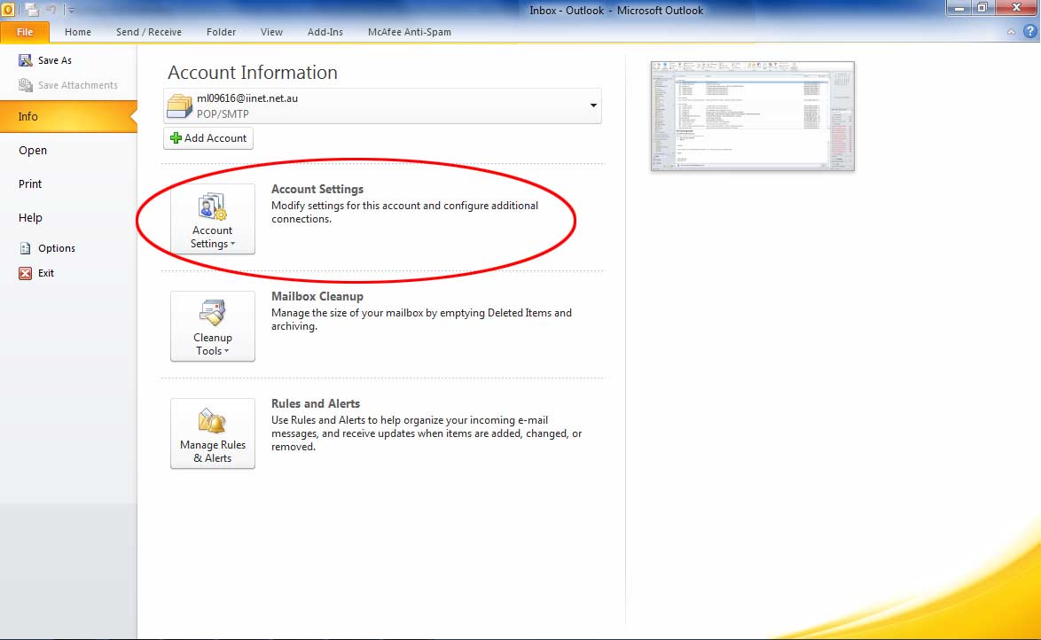Click the Account Settings section heading
This screenshot has height=640, width=1041.
point(317,189)
